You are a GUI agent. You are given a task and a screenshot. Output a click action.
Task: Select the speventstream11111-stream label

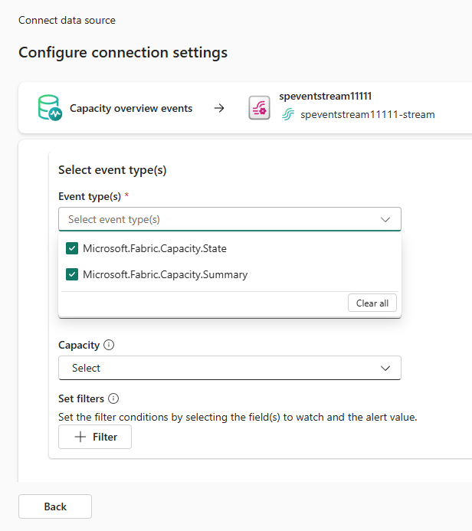click(367, 115)
